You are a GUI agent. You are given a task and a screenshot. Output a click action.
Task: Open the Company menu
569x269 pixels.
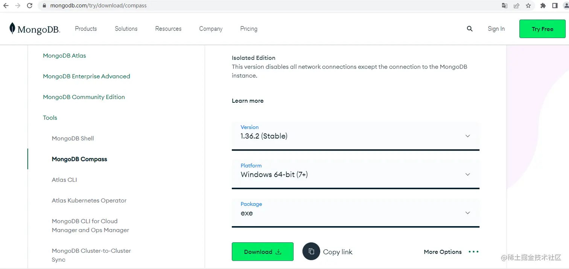coord(211,29)
